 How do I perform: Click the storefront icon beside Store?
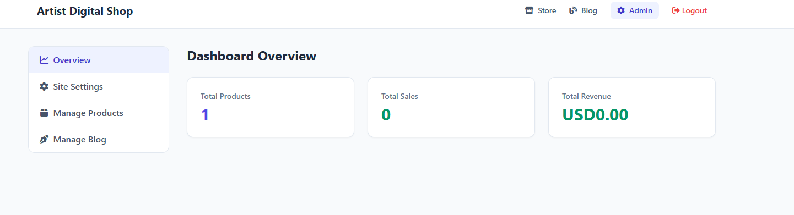[530, 10]
